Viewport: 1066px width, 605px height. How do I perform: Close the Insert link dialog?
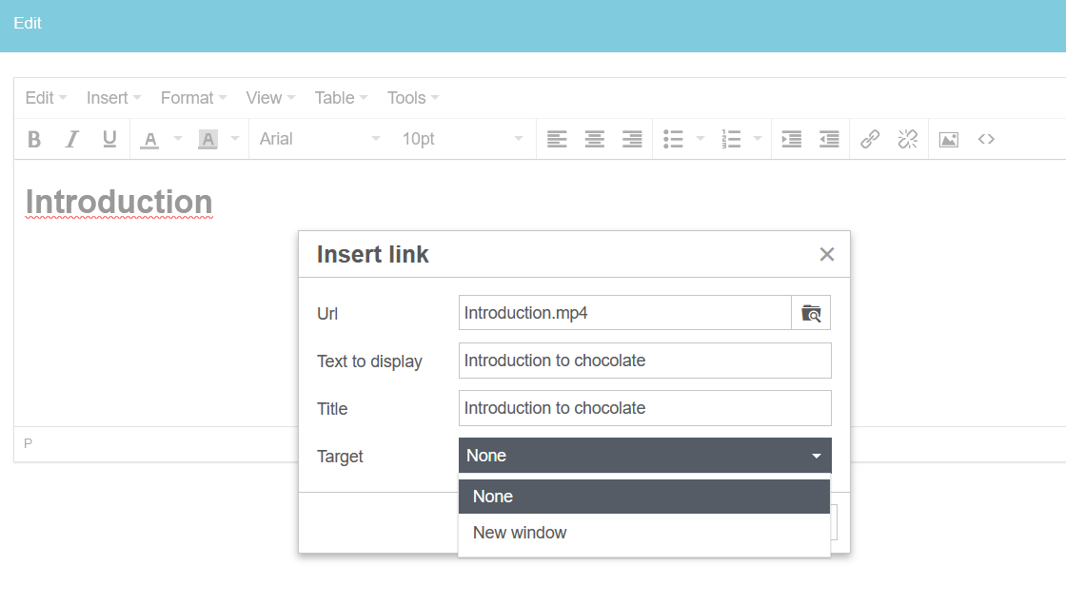[x=826, y=254]
